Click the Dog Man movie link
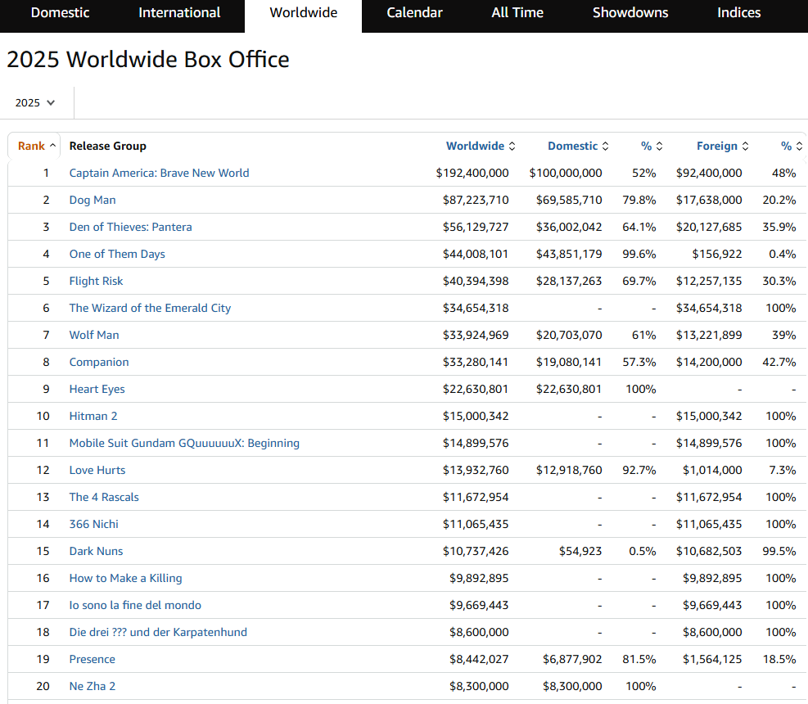This screenshot has height=704, width=808. click(92, 200)
